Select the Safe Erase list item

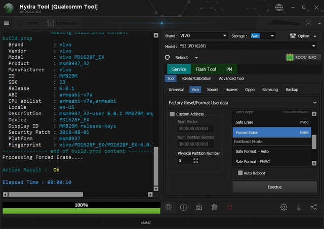point(272,122)
